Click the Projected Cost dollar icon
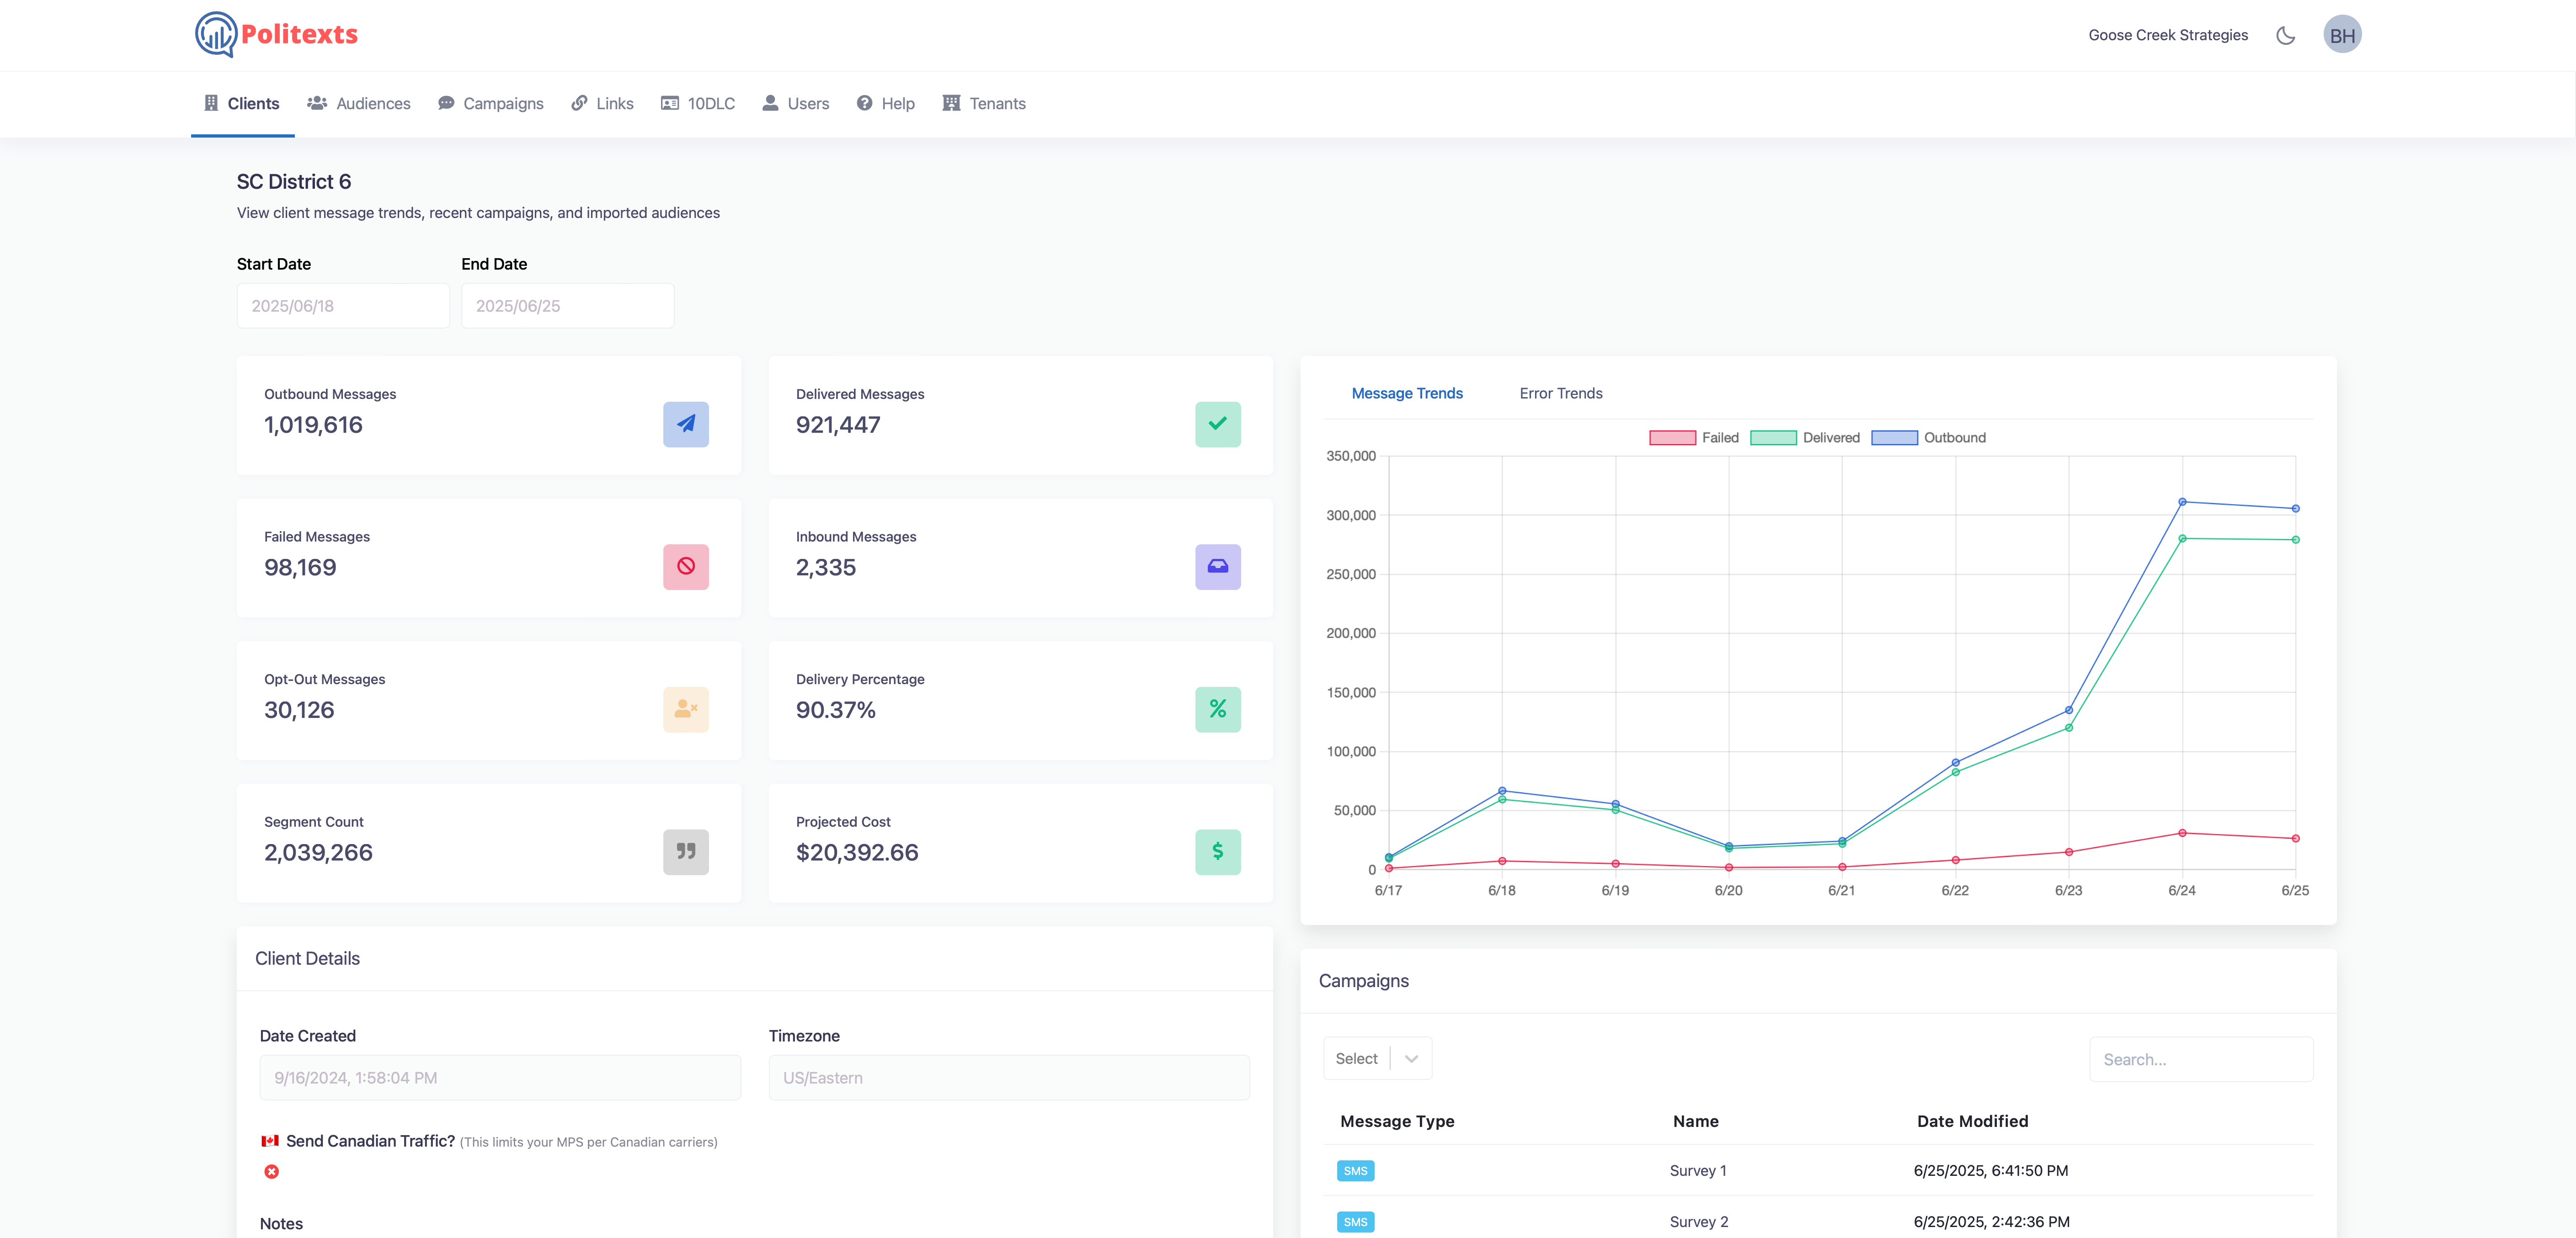The image size is (2576, 1238). tap(1217, 852)
